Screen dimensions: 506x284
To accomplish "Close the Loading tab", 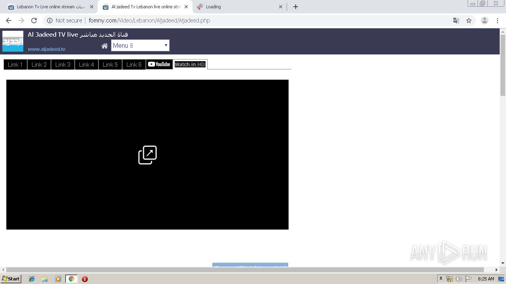I will click(281, 7).
